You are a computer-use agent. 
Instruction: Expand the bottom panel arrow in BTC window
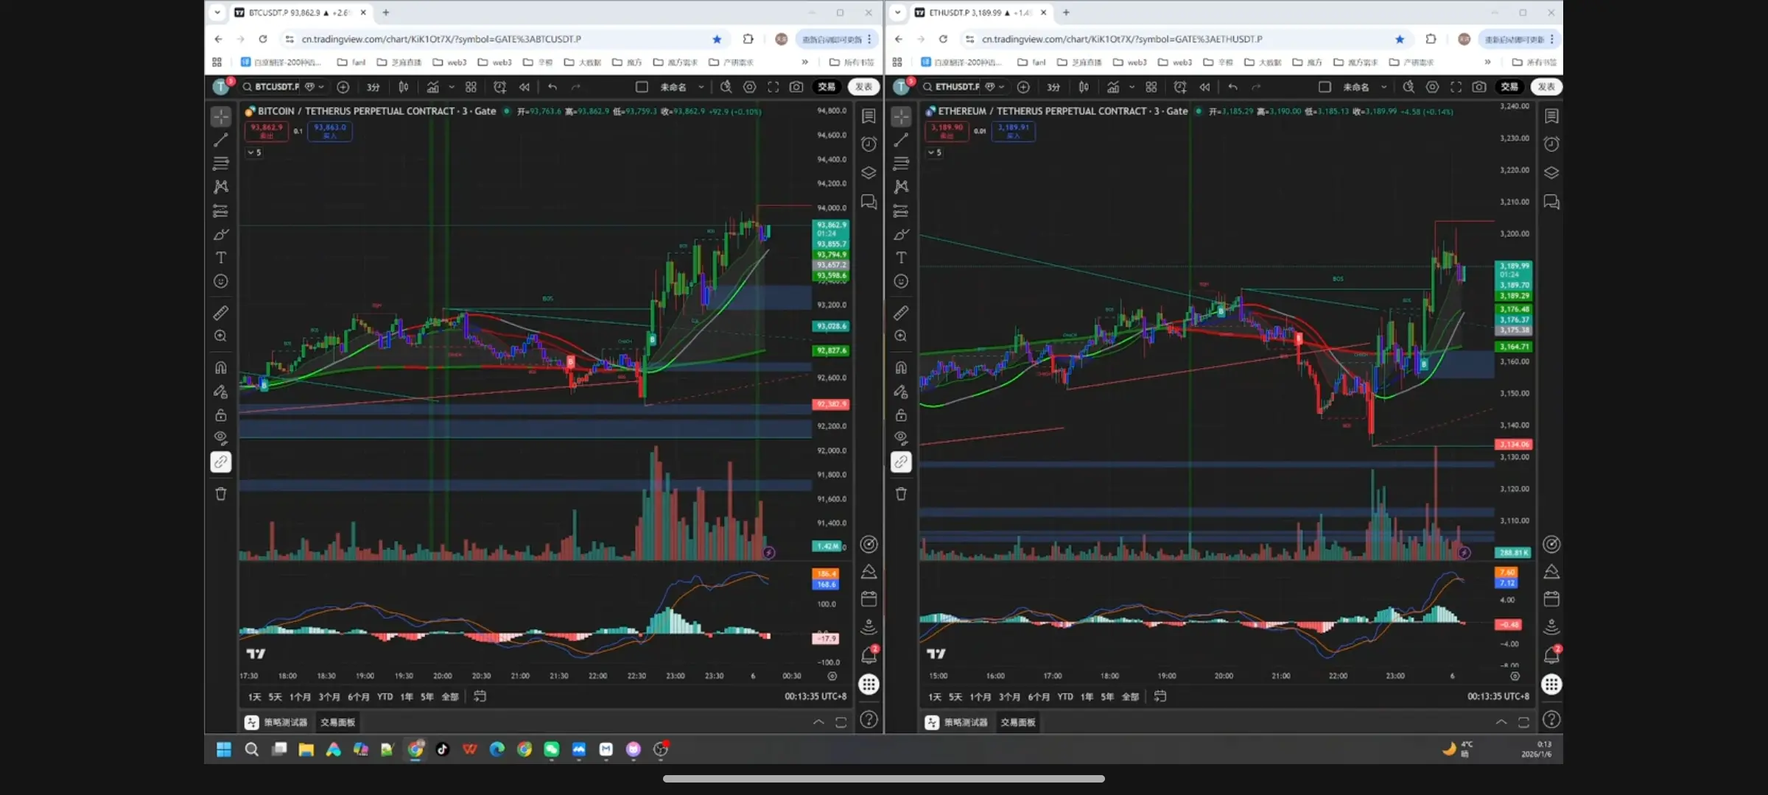point(818,722)
